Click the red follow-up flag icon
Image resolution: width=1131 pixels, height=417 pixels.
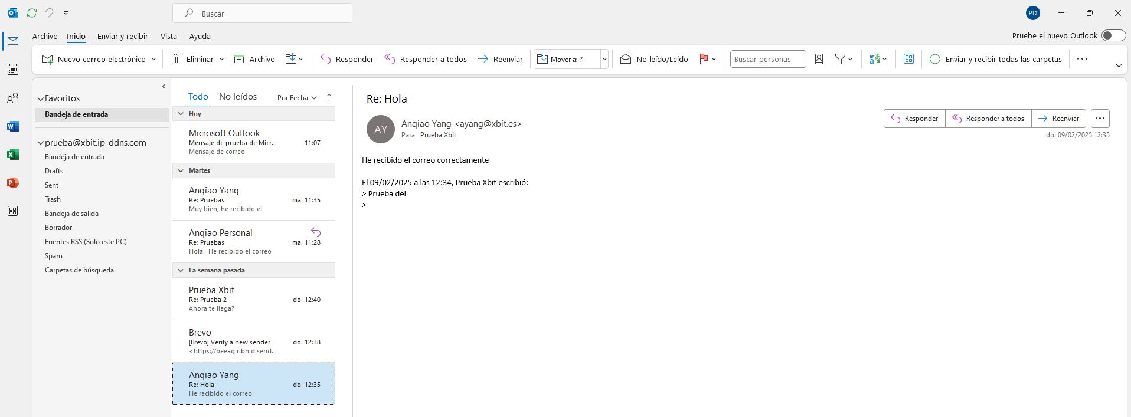pos(704,59)
